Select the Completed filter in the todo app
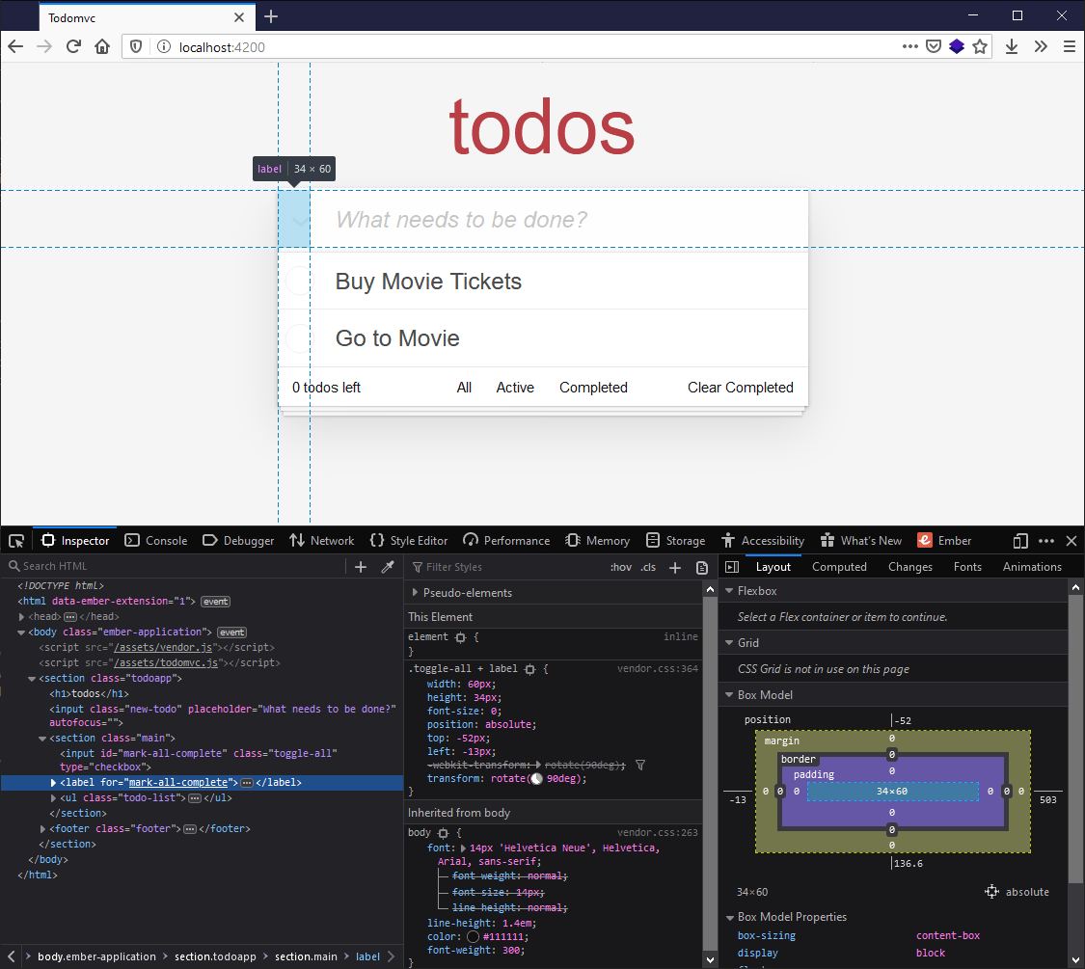The width and height of the screenshot is (1085, 969). [x=592, y=388]
